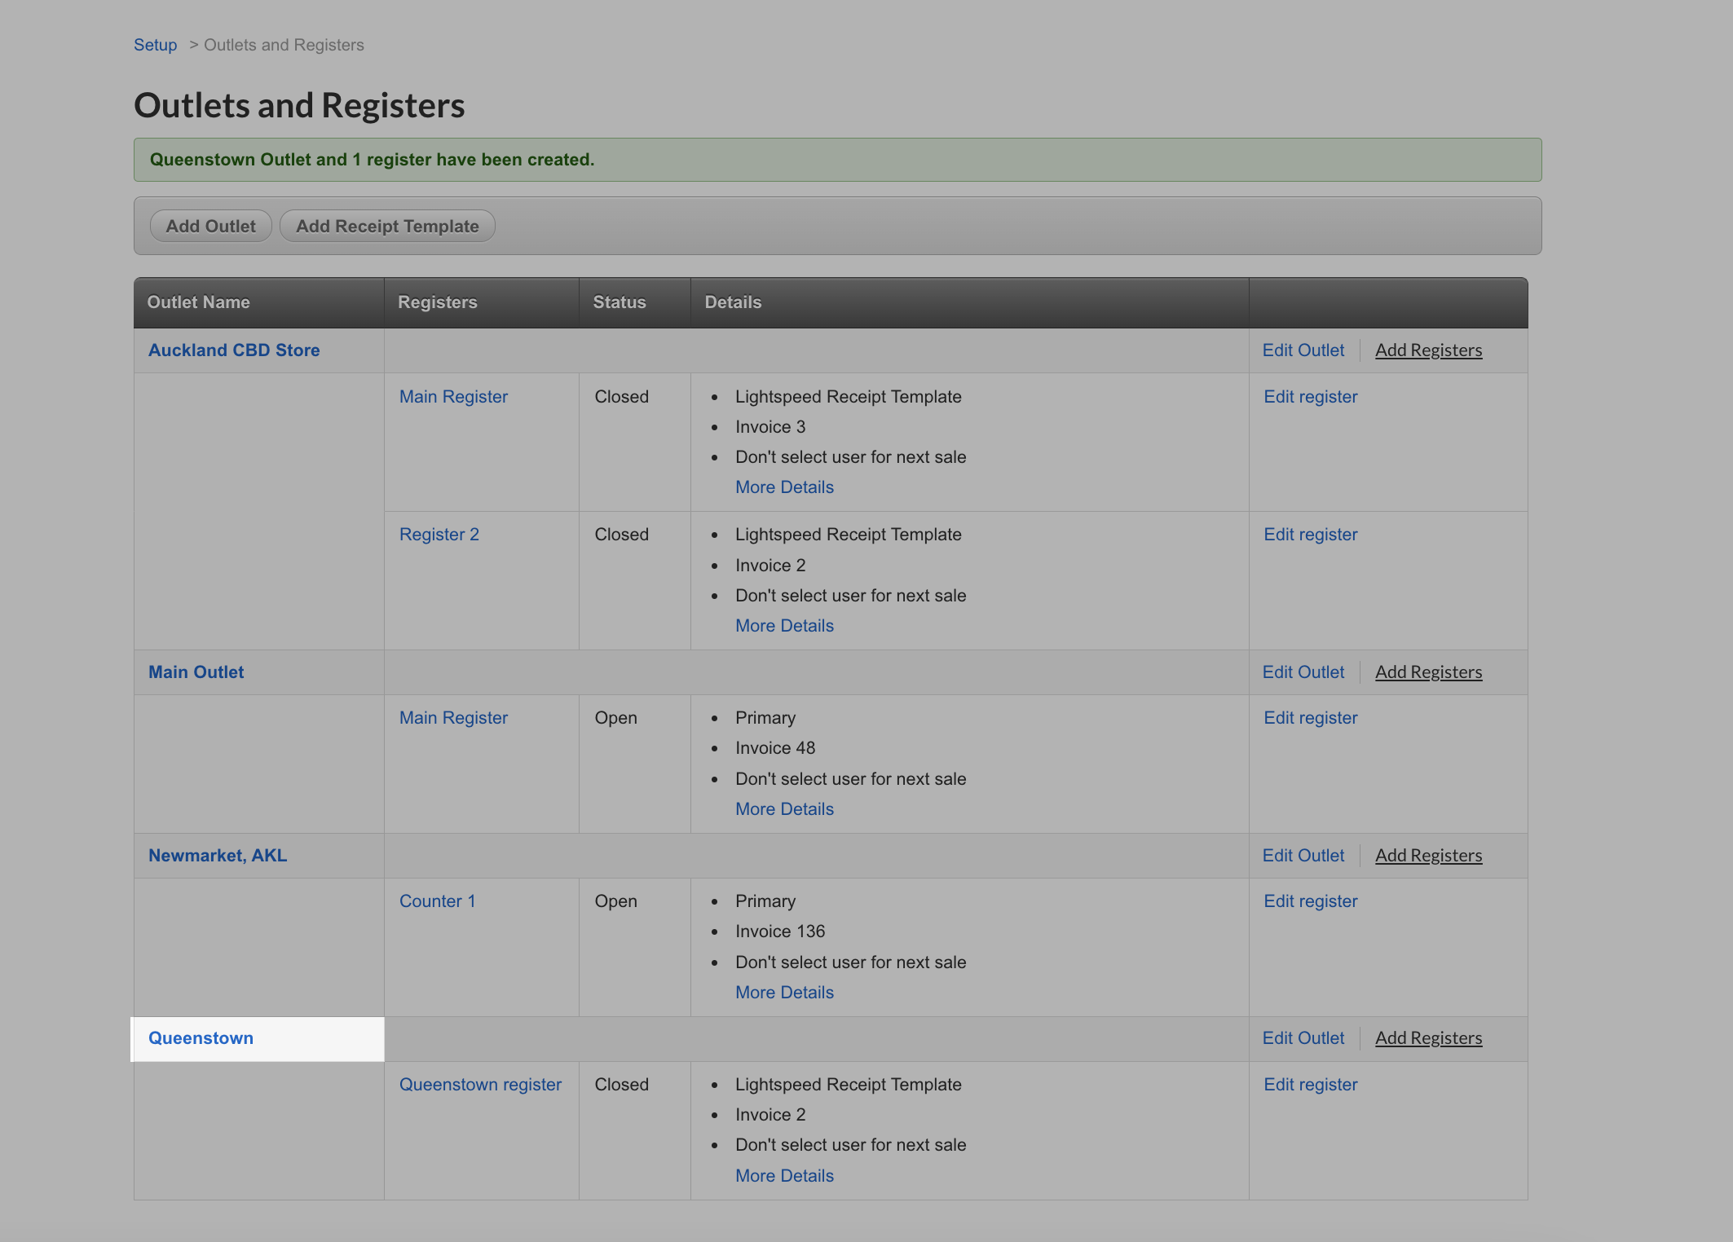Edit the Auckland CBD Store outlet

click(x=1303, y=350)
